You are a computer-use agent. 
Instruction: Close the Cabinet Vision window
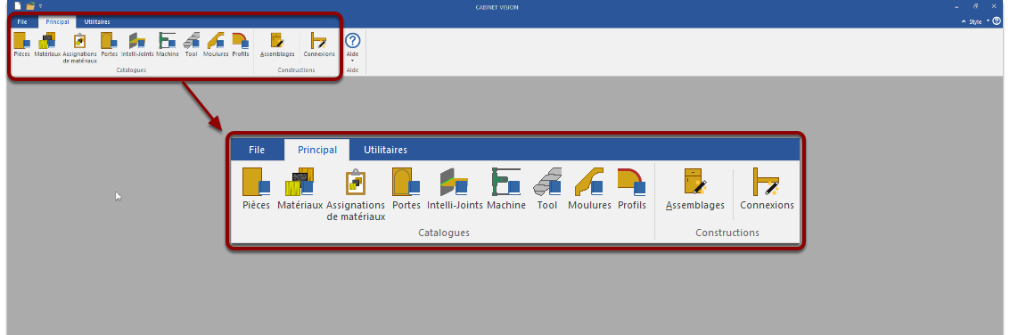pos(995,6)
